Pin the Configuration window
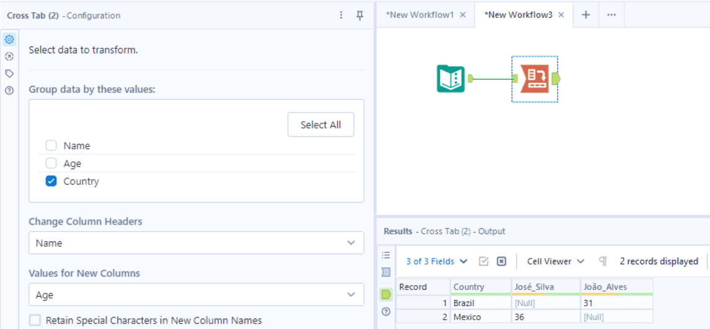The height and width of the screenshot is (329, 710). pos(360,15)
